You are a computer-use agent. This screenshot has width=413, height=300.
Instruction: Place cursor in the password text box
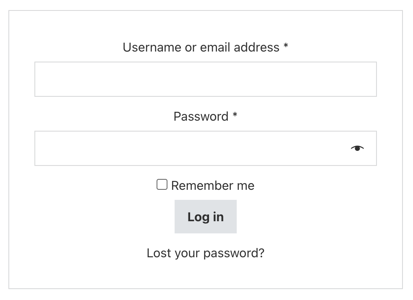[x=205, y=148]
